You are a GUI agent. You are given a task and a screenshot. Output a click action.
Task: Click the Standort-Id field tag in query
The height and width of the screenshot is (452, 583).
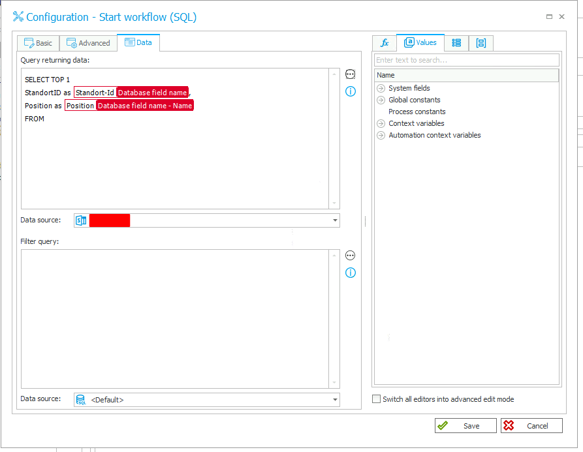[x=95, y=93]
